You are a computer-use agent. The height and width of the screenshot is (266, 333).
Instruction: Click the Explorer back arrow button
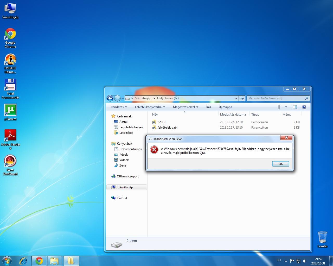110,98
